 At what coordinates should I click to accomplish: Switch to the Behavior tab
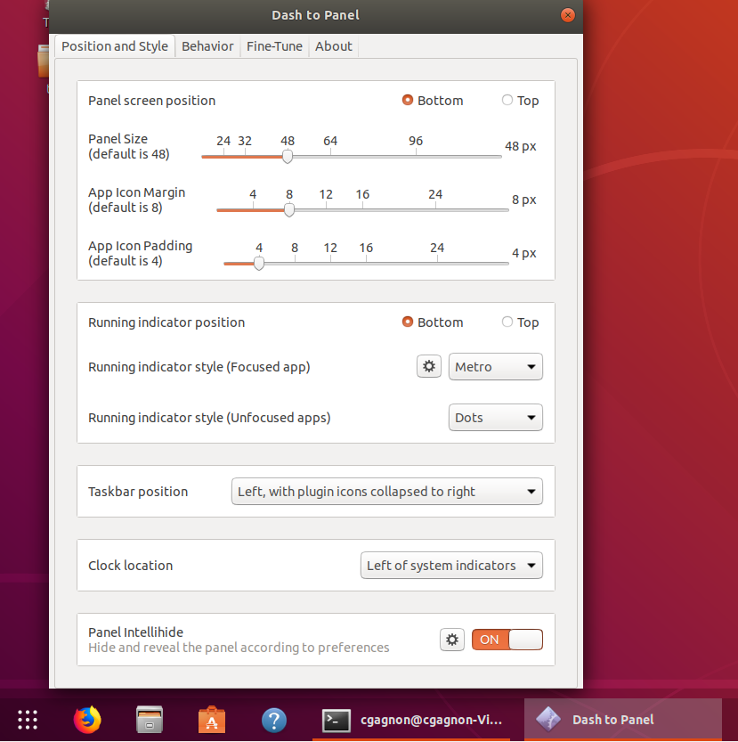207,46
